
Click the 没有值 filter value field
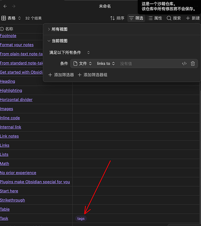point(149,64)
